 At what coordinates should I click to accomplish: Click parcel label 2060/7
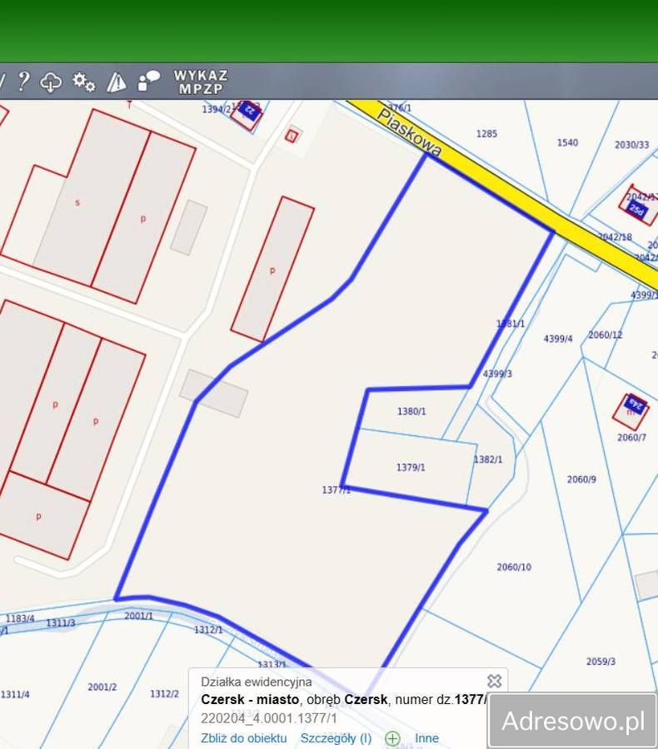tap(631, 438)
